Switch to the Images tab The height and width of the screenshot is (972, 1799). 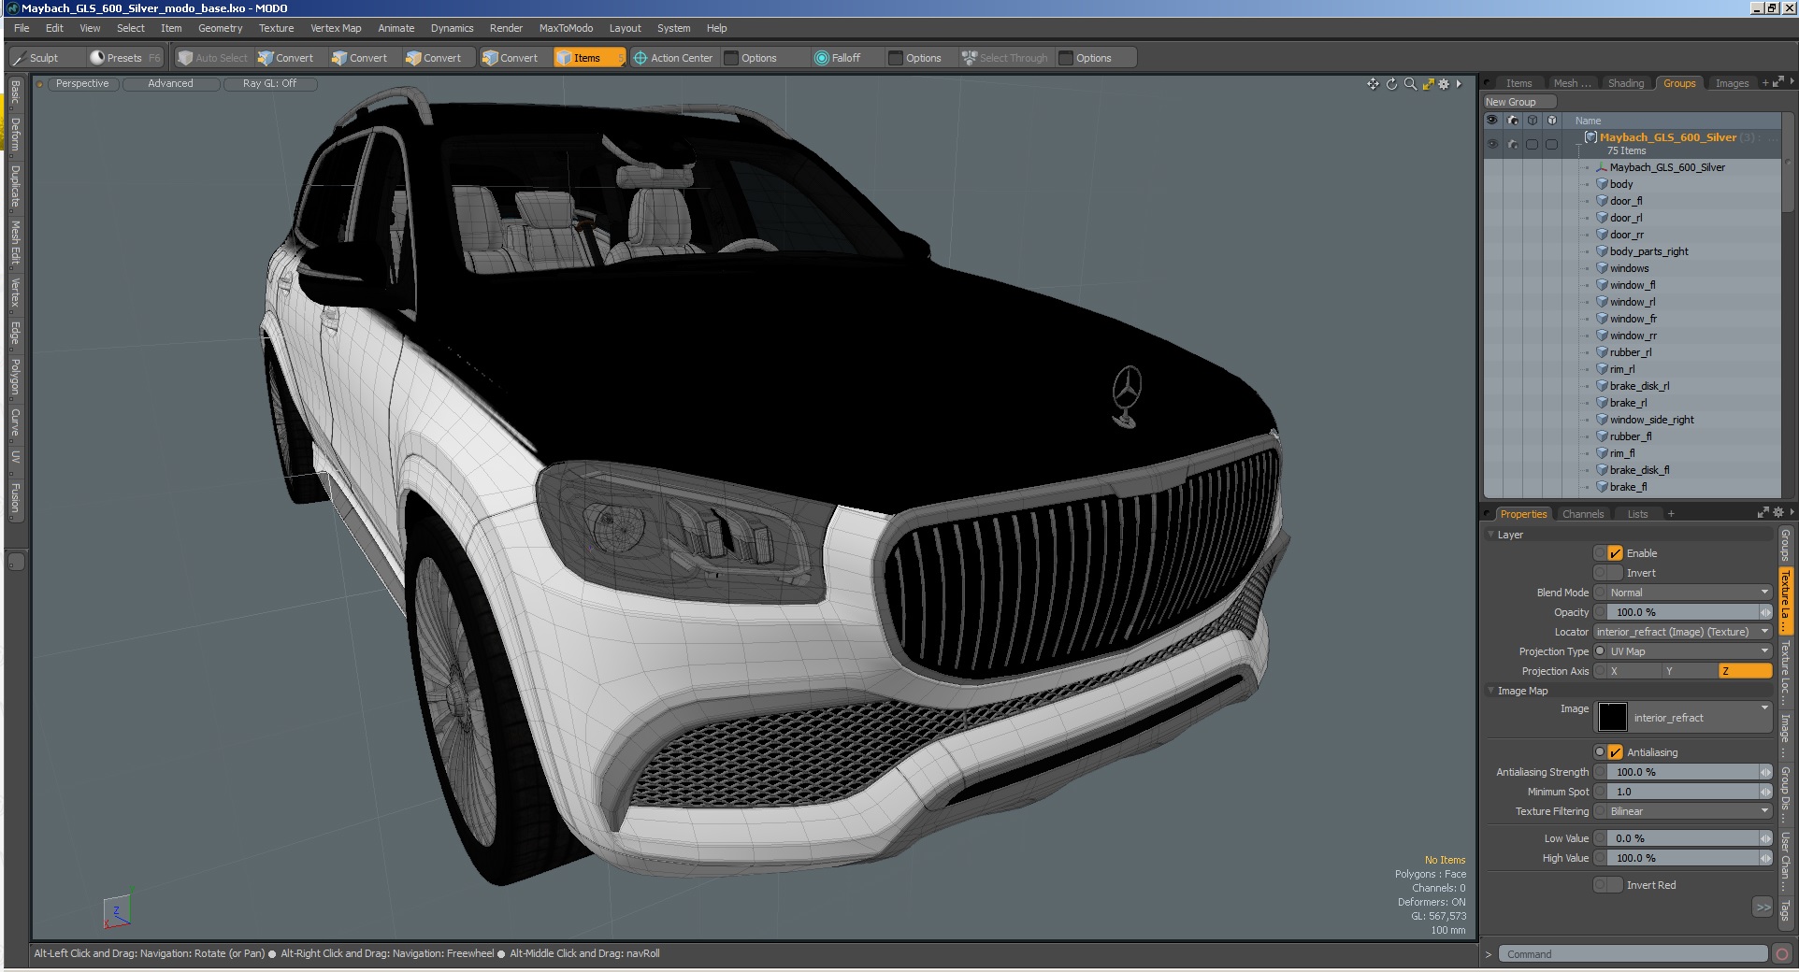(1732, 83)
